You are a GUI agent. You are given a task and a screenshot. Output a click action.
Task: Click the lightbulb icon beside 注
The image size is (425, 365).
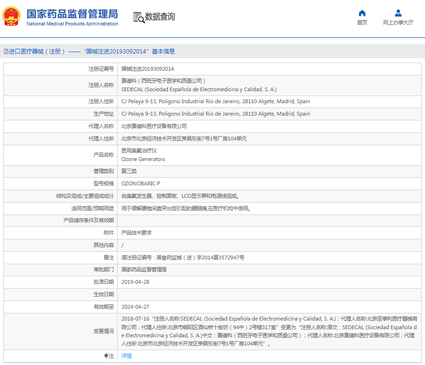pos(106,356)
